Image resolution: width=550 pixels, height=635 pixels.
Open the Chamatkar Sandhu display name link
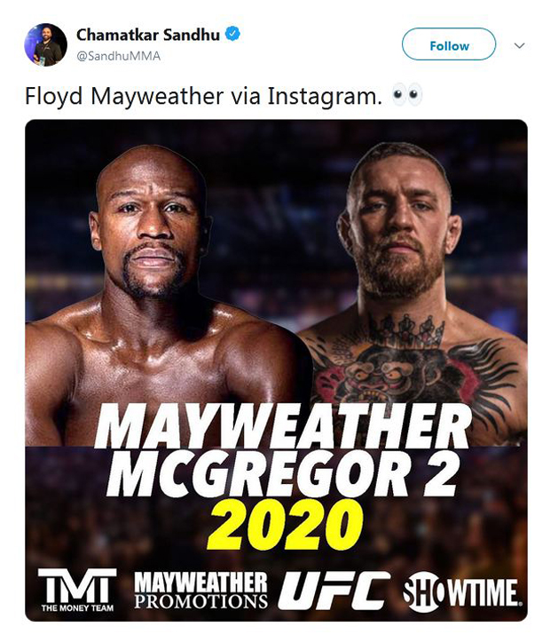[x=149, y=35]
